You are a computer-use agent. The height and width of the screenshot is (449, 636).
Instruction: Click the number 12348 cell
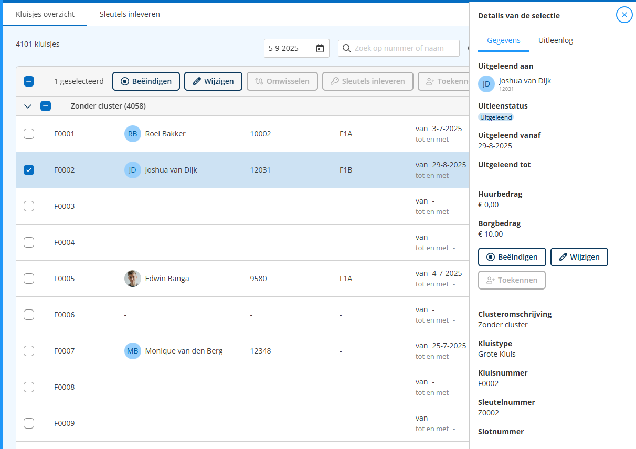[x=260, y=351]
